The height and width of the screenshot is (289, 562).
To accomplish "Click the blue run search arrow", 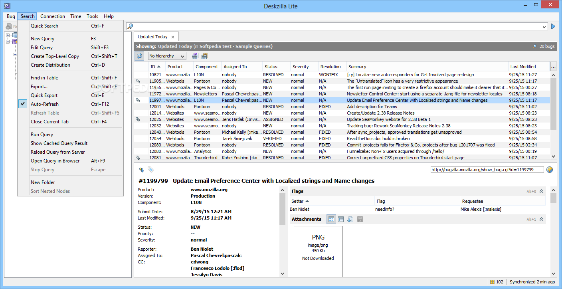I will pos(553,26).
